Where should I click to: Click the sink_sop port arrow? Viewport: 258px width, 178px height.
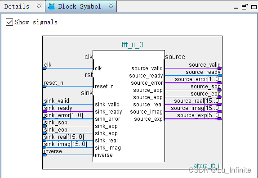pyautogui.click(x=45, y=126)
